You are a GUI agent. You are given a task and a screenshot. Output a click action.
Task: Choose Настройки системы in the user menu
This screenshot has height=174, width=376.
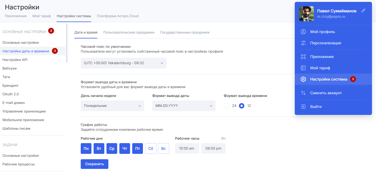tap(333, 79)
